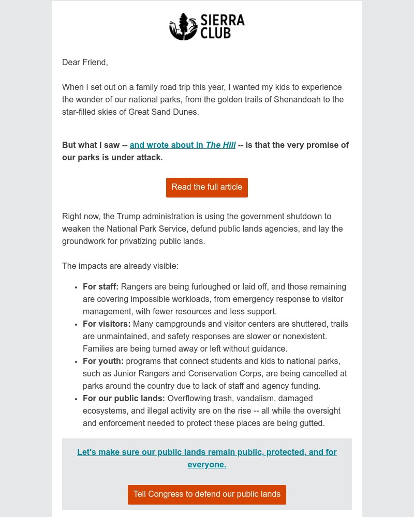This screenshot has width=414, height=517.
Task: Click the 'The impacts are already visible:' line
Action: pos(120,266)
